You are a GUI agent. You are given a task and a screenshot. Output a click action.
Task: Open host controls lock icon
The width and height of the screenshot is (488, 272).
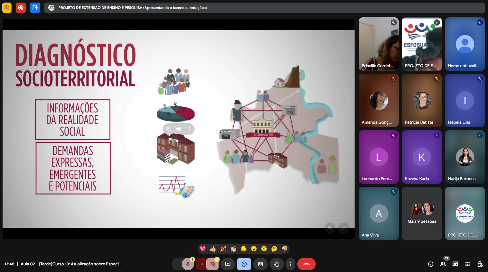tap(480, 264)
